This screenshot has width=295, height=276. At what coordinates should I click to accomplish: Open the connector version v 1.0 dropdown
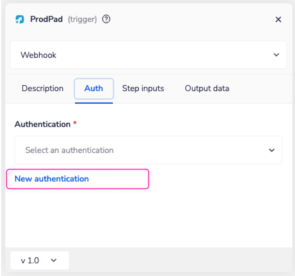coord(39,260)
